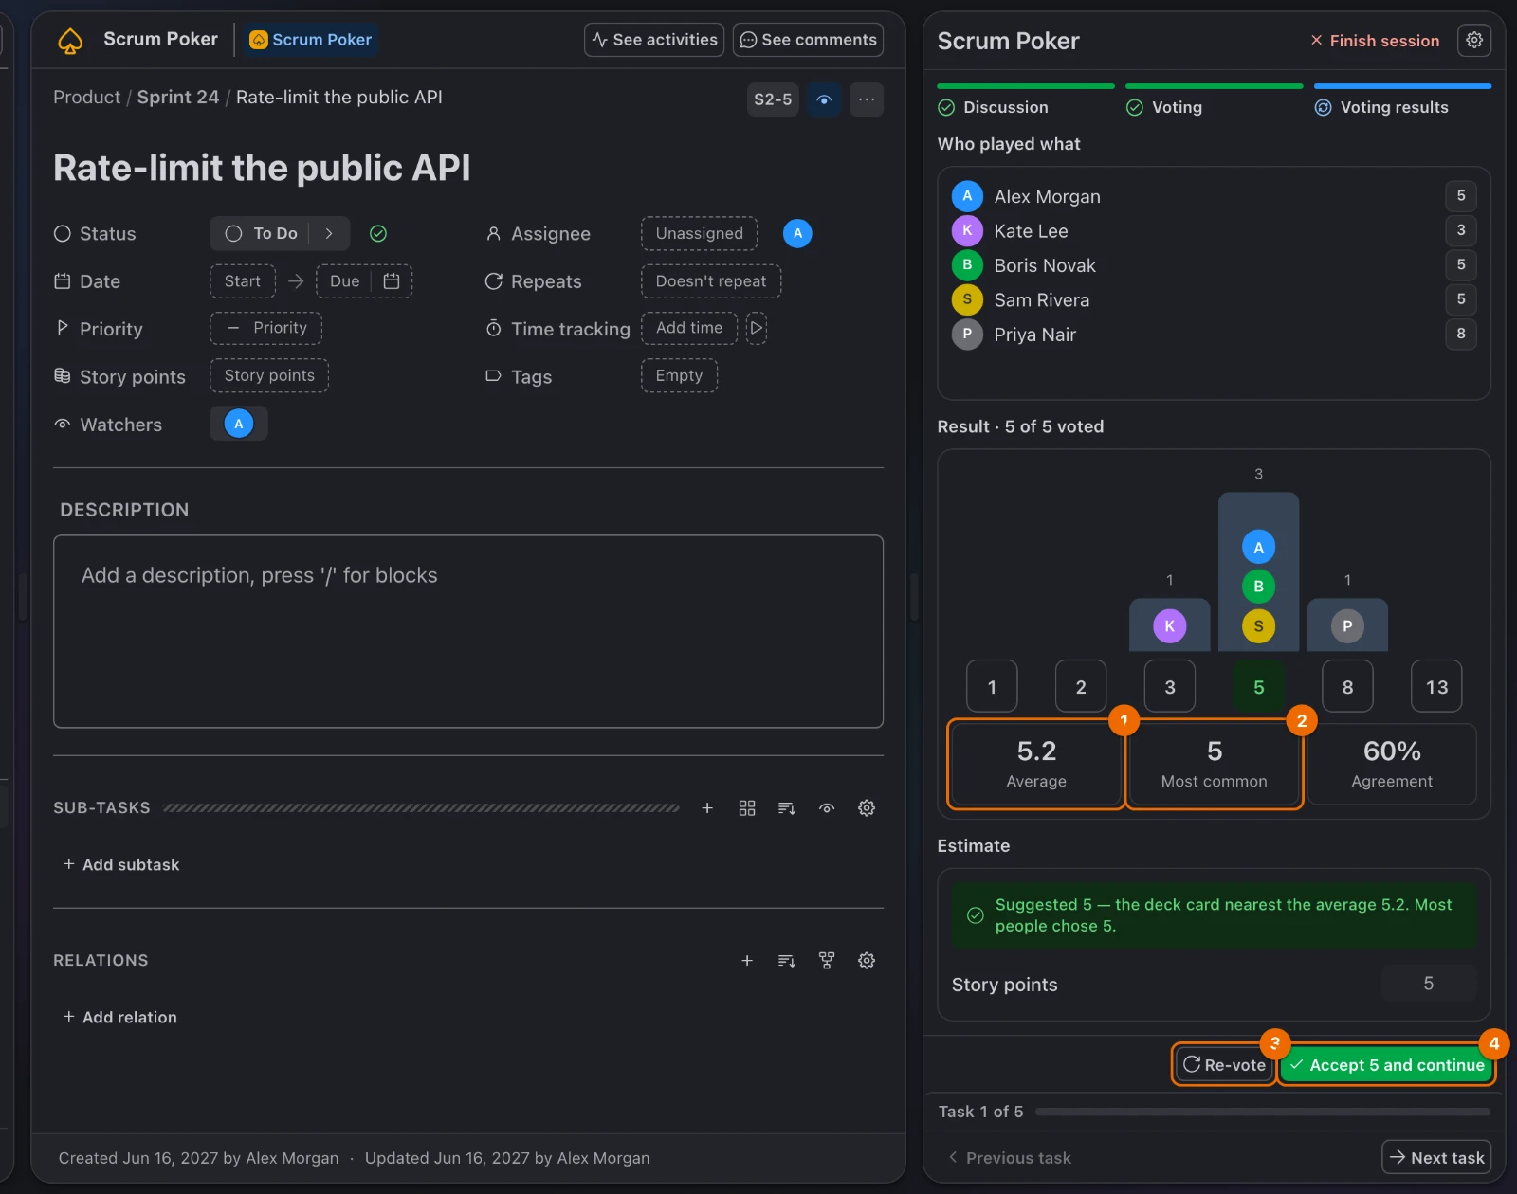The height and width of the screenshot is (1194, 1517).
Task: Toggle the watch eye icon beside S2-5
Action: [824, 99]
